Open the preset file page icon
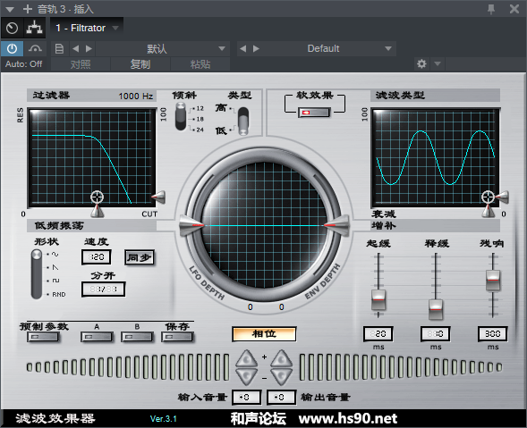This screenshot has height=428, width=527. click(x=59, y=49)
